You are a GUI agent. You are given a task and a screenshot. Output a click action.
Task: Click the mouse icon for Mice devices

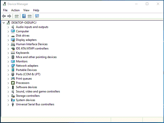(13, 57)
